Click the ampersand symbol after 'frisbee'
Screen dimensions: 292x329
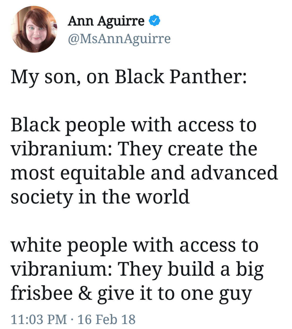[85, 293]
